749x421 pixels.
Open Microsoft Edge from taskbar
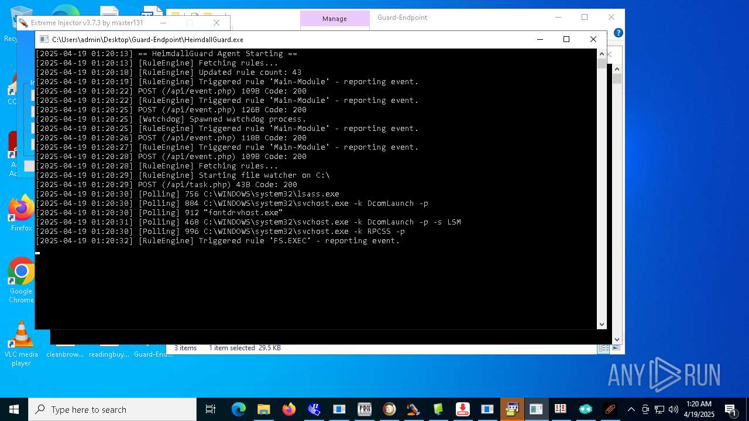pos(238,409)
